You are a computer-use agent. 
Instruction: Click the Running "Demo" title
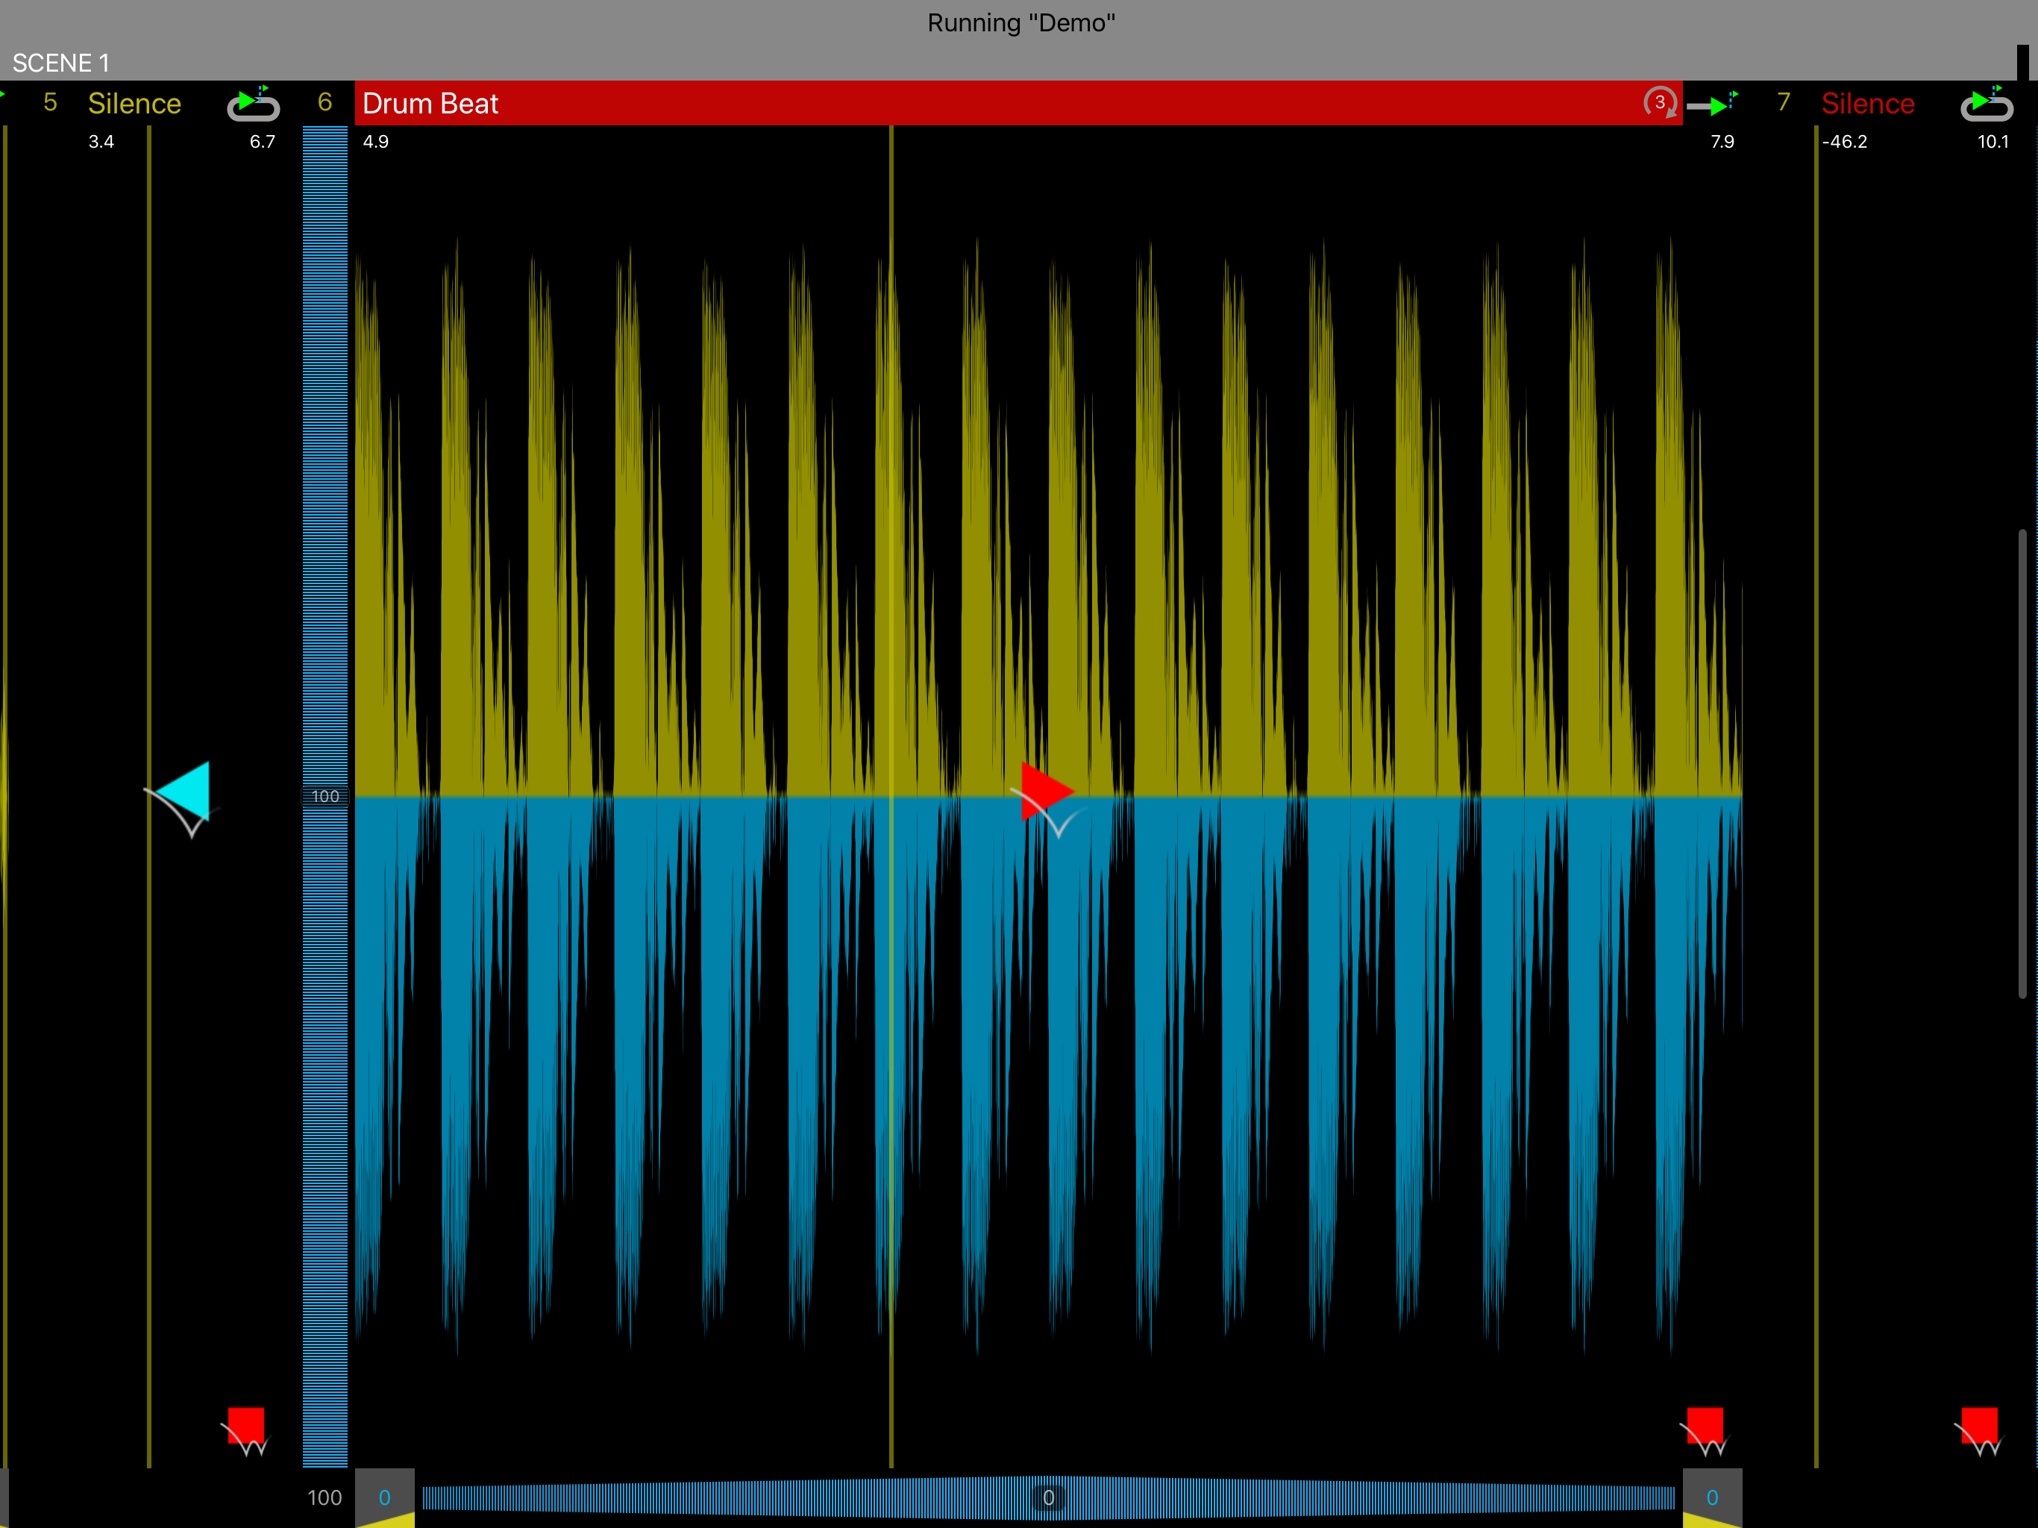[x=1020, y=23]
